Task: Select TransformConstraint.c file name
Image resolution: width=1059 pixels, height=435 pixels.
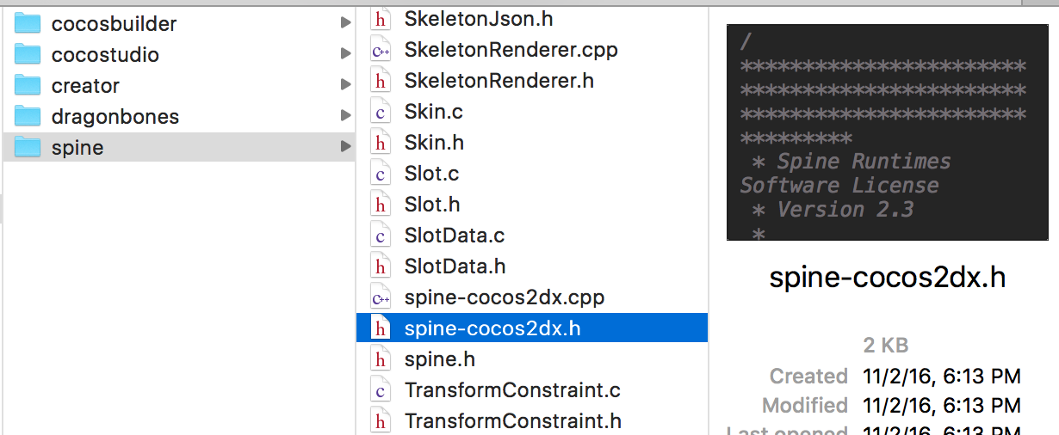Action: (x=512, y=390)
